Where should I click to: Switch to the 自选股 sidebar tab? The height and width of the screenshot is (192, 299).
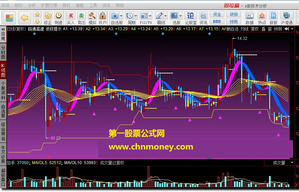3,111
